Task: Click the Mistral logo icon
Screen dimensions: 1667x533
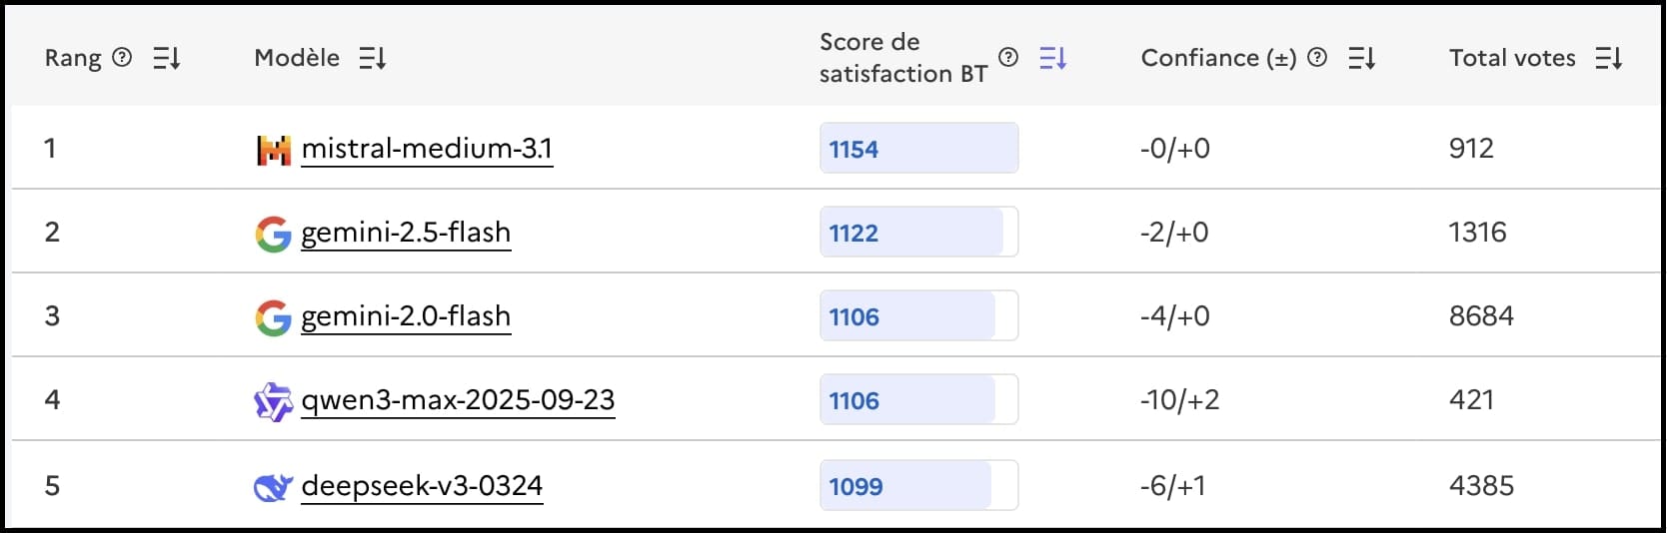Action: tap(273, 150)
